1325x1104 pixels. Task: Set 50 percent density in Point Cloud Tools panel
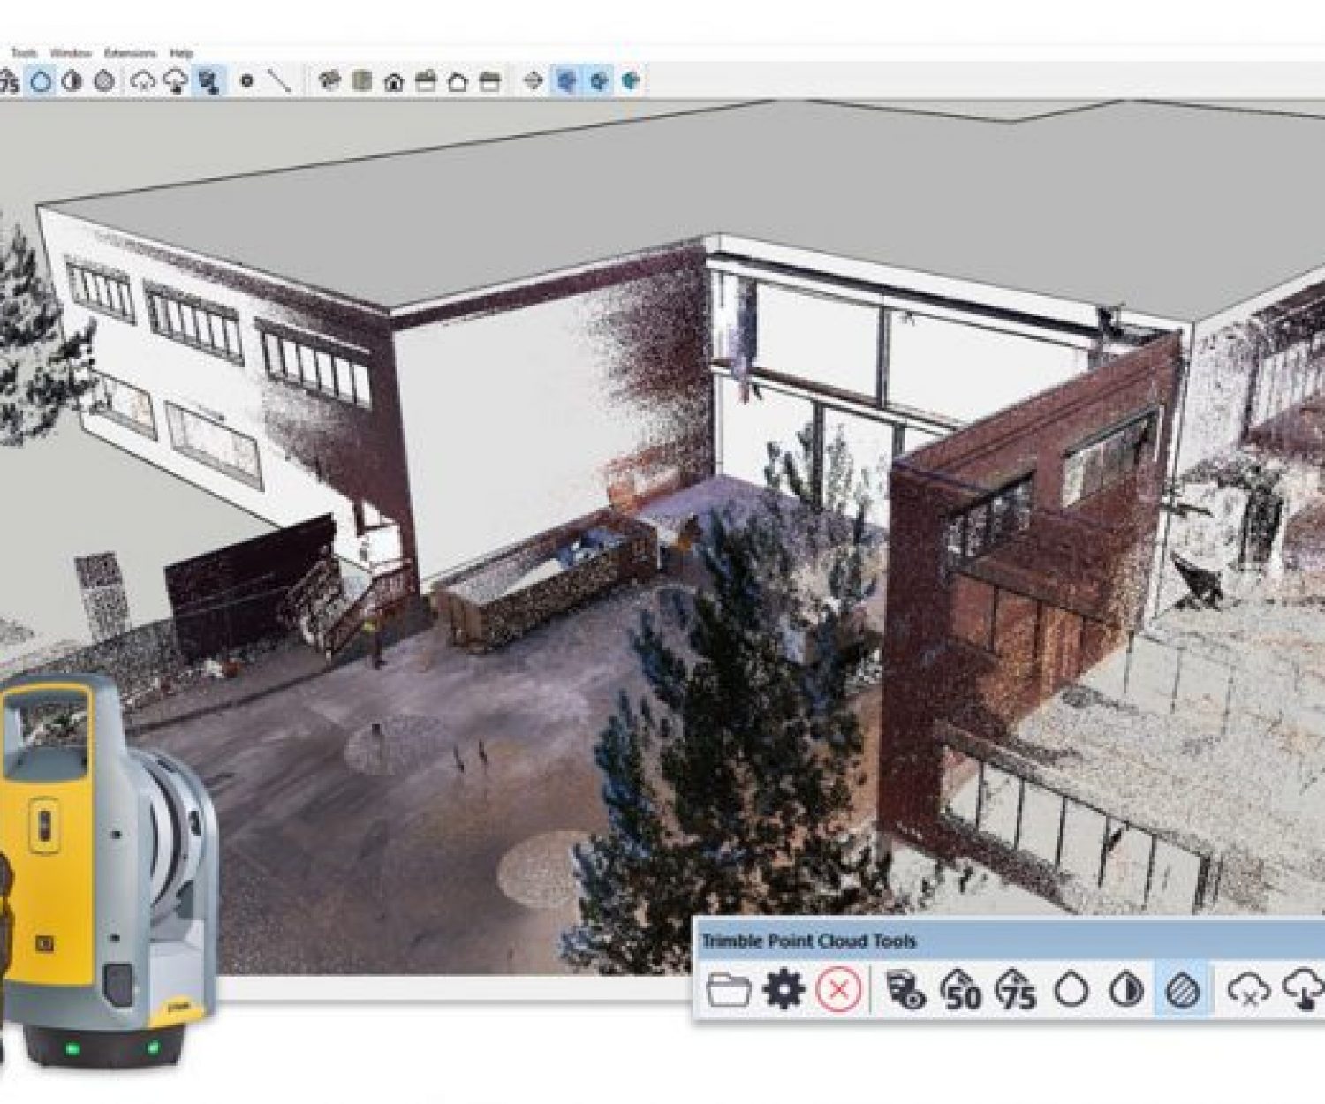point(961,991)
